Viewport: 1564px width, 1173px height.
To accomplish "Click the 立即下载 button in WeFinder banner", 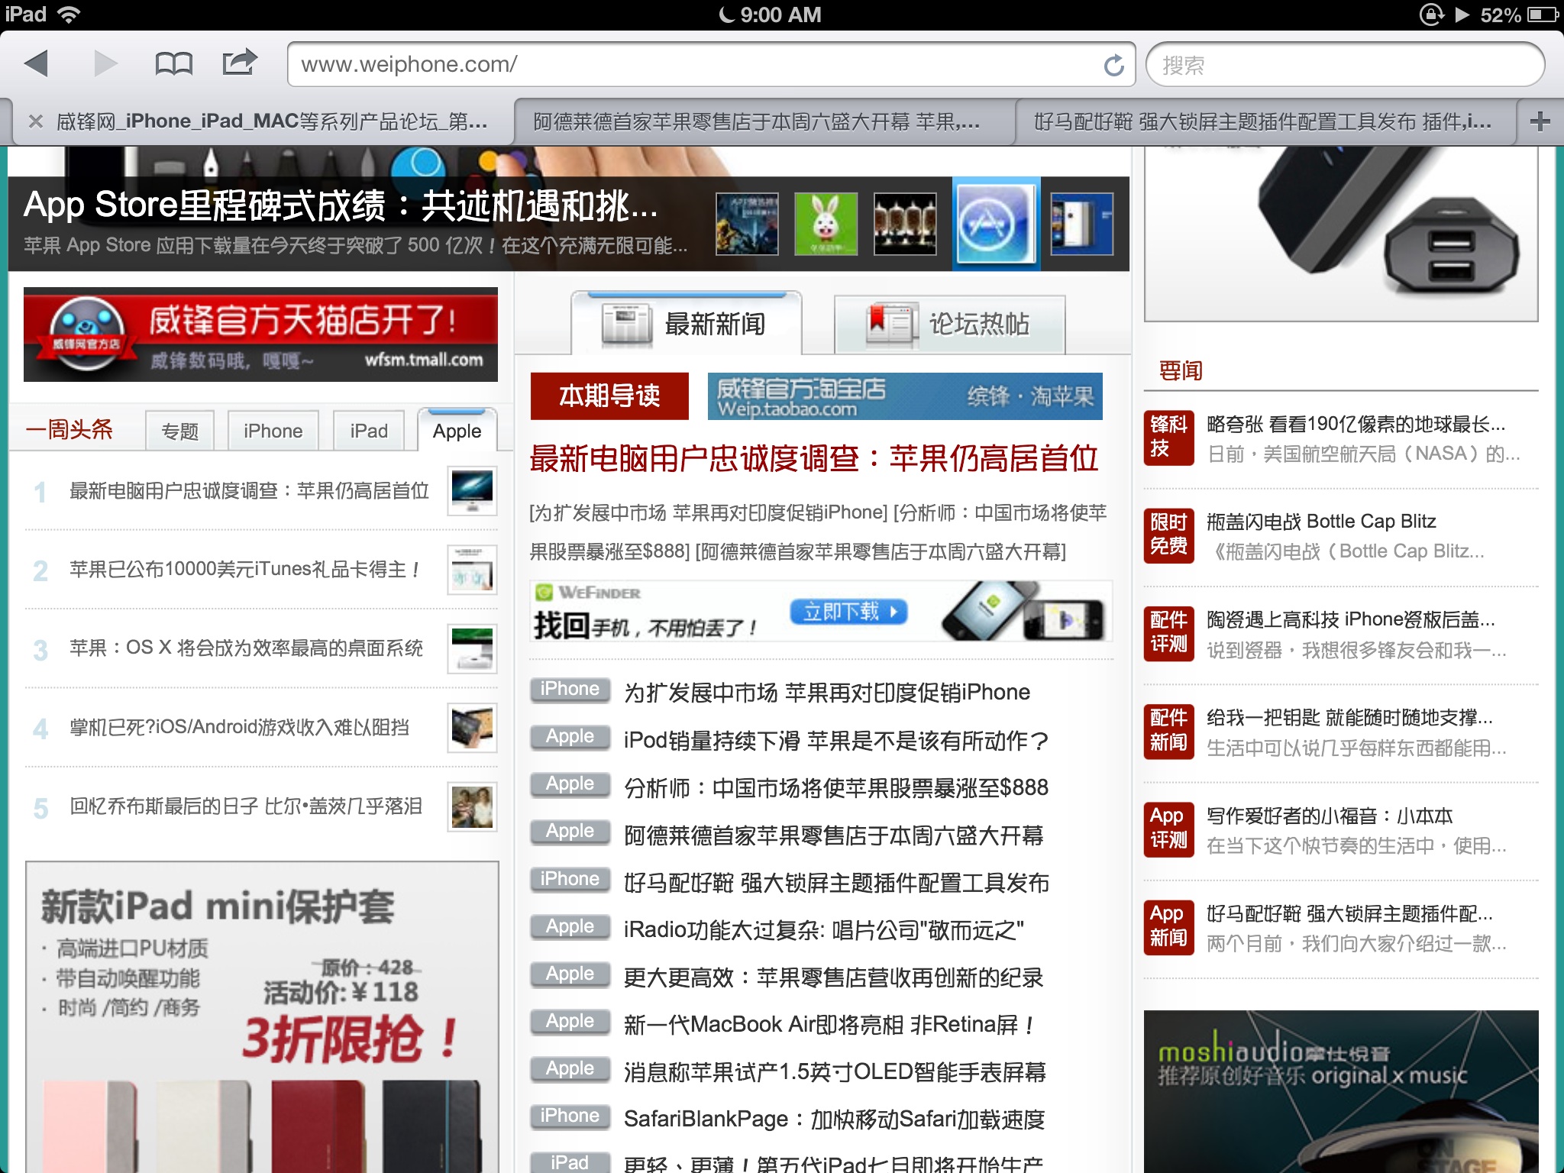I will (848, 612).
